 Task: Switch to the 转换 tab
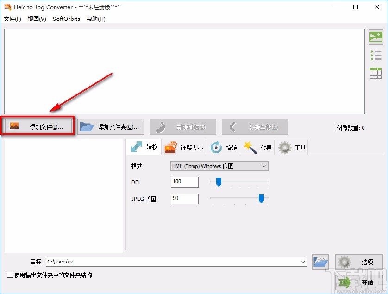[144, 147]
